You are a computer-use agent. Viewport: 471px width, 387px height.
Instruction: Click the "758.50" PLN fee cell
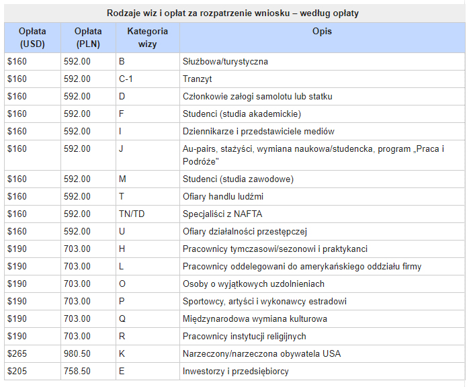pyautogui.click(x=88, y=371)
